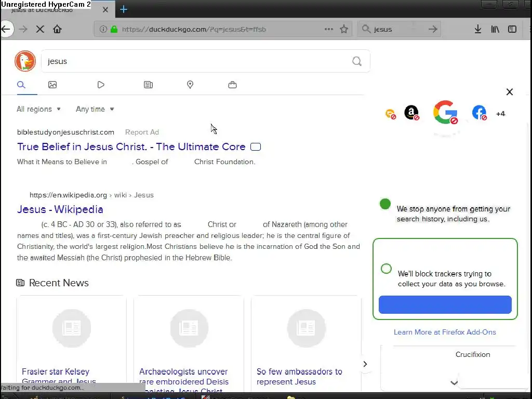The image size is (532, 399).
Task: Open a new tab with the plus button
Action: [x=124, y=9]
